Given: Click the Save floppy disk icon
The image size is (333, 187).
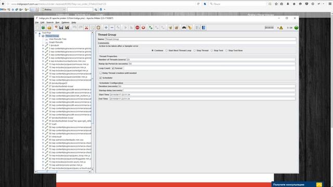Looking at the screenshot, I should 61,28.
